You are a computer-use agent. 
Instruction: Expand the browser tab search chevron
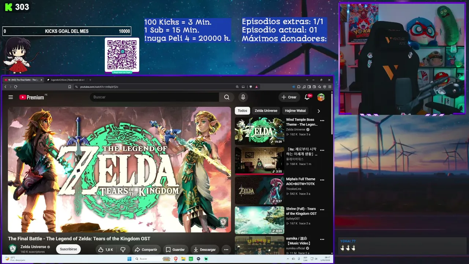point(307,80)
